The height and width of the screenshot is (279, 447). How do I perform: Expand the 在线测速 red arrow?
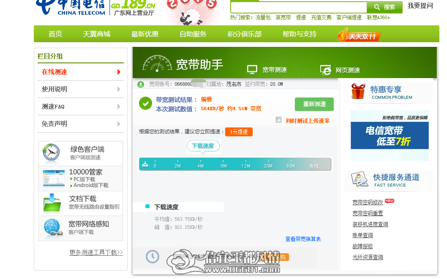click(119, 72)
